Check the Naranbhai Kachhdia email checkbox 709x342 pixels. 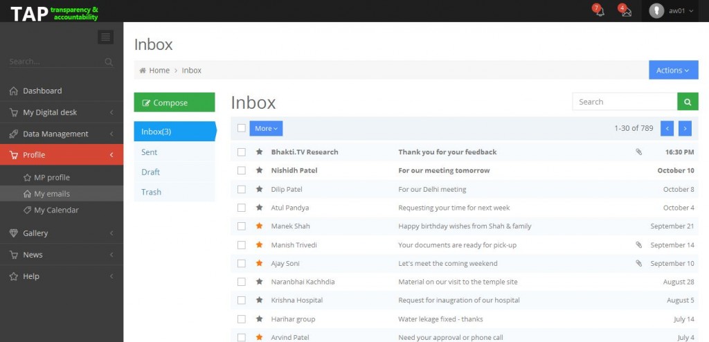click(x=242, y=282)
